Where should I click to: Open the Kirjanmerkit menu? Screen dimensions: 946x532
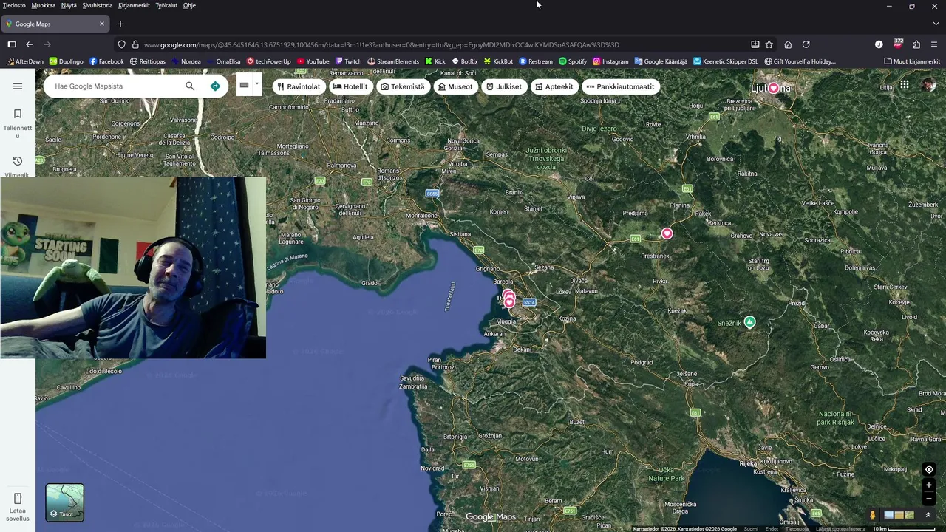point(134,5)
